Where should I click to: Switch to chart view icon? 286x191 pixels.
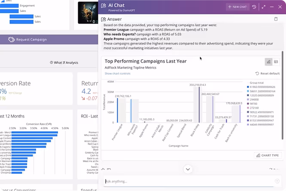(268, 62)
